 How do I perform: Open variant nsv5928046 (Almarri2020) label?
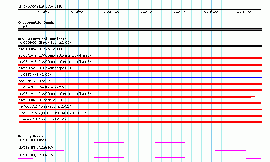click(40, 100)
